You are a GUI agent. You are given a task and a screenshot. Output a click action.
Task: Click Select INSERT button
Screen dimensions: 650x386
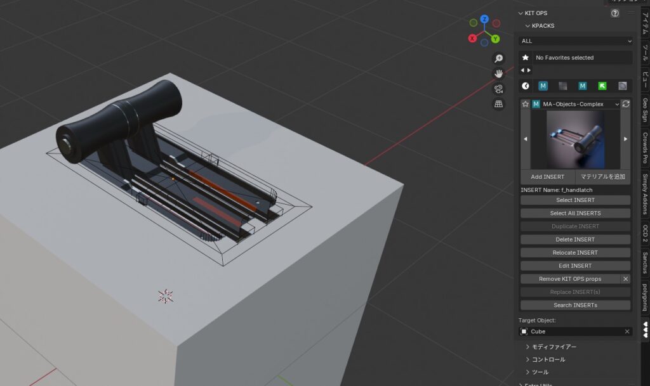point(575,200)
